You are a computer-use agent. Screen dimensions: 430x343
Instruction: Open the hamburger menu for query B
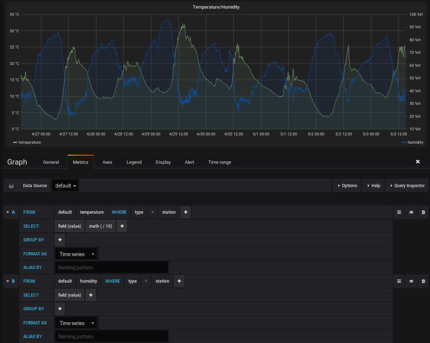coord(399,281)
